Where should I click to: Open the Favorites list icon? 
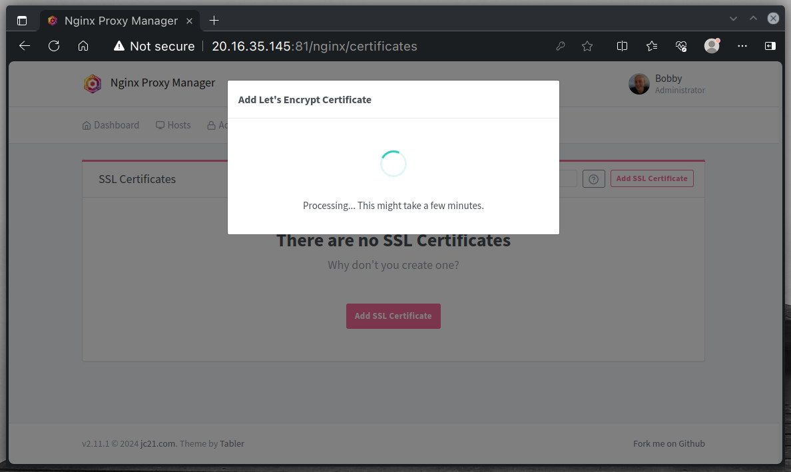[652, 46]
